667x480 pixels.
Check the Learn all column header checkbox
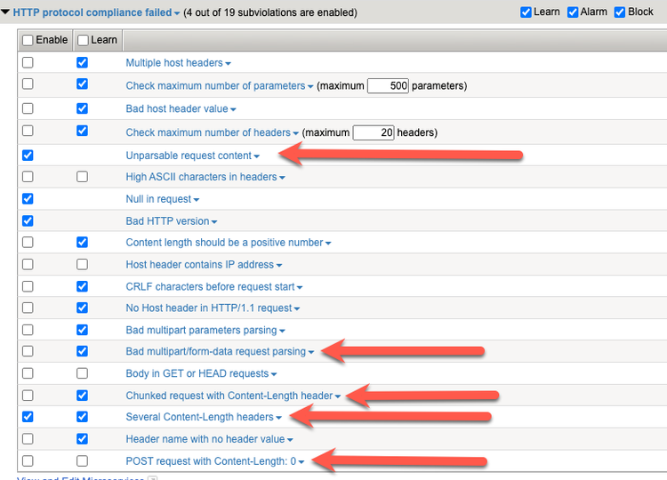[x=83, y=40]
